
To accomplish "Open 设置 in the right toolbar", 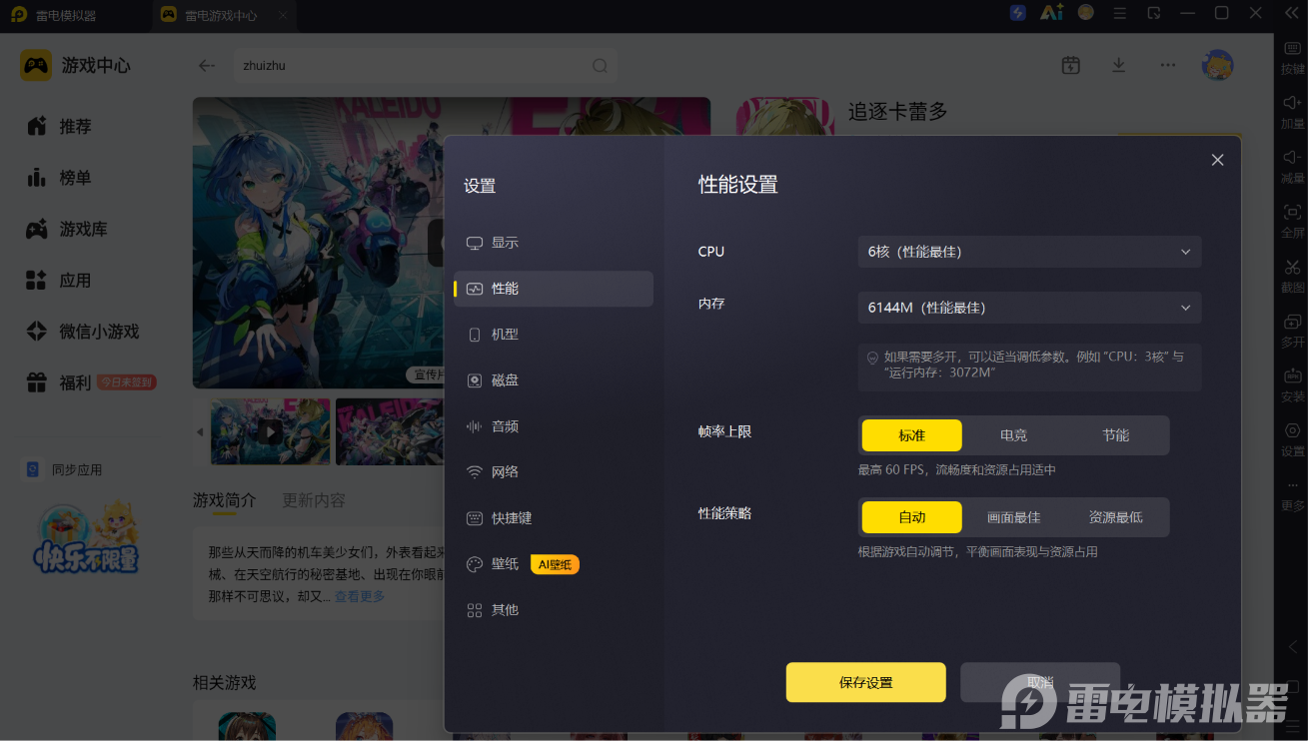I will (x=1293, y=439).
